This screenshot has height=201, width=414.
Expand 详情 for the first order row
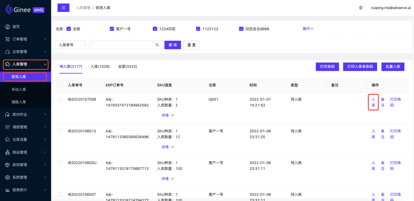(x=167, y=115)
